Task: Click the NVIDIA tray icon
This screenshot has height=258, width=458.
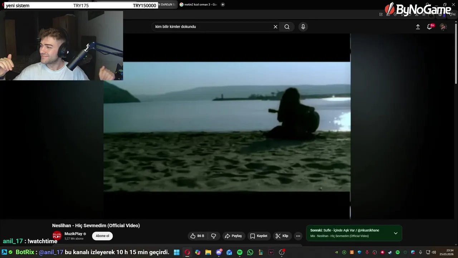Action: tap(337, 252)
